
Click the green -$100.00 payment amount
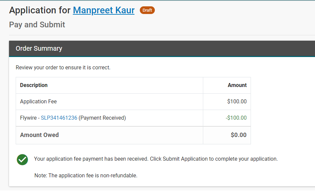coord(236,118)
